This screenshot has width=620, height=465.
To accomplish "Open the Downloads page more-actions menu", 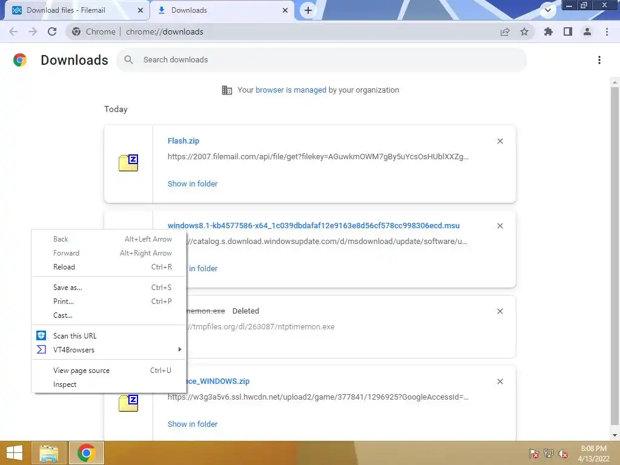I will pos(599,60).
